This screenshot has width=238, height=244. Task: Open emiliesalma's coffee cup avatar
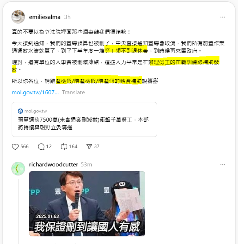point(18,17)
